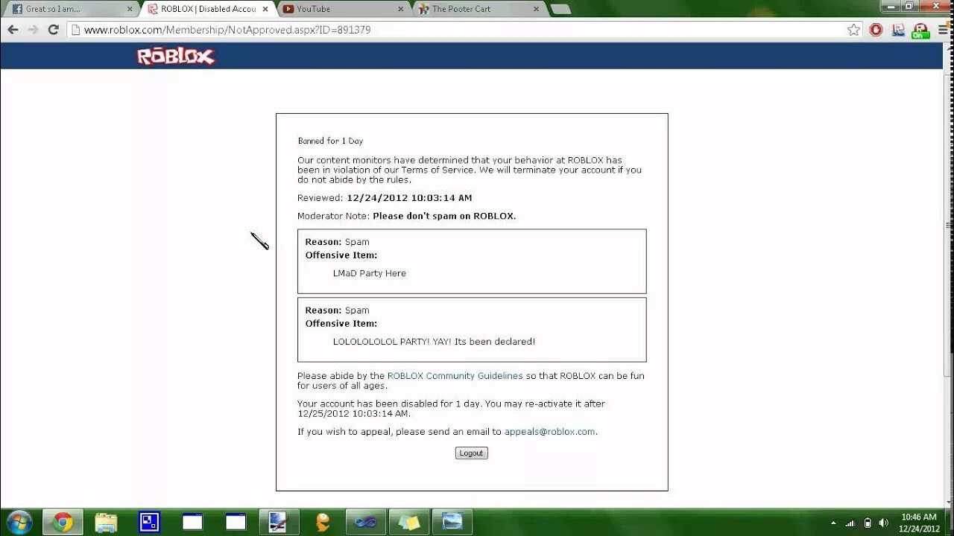Viewport: 954px width, 536px height.
Task: Click the 'LOLOLOLOLOL PARTY! YAY!' offensive item text
Action: click(x=434, y=342)
